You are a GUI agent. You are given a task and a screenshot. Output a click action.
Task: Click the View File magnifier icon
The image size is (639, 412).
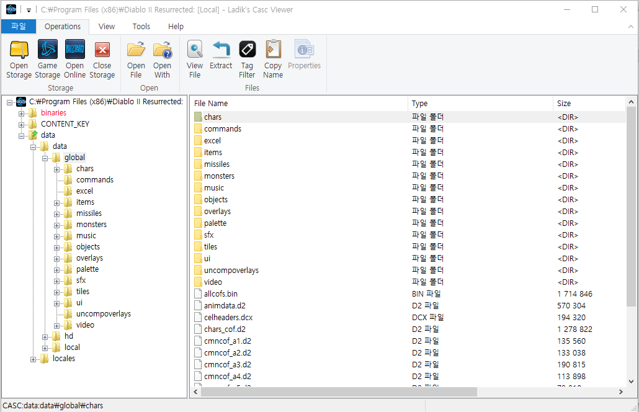pyautogui.click(x=195, y=50)
